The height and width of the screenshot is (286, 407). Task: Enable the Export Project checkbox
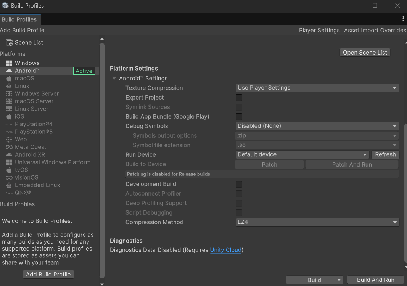(239, 98)
